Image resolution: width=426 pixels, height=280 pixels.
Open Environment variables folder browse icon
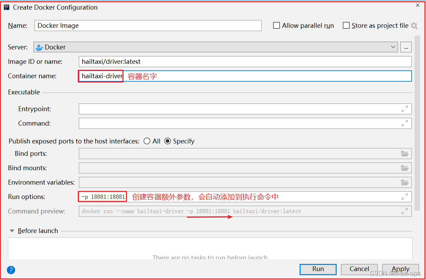(x=405, y=183)
